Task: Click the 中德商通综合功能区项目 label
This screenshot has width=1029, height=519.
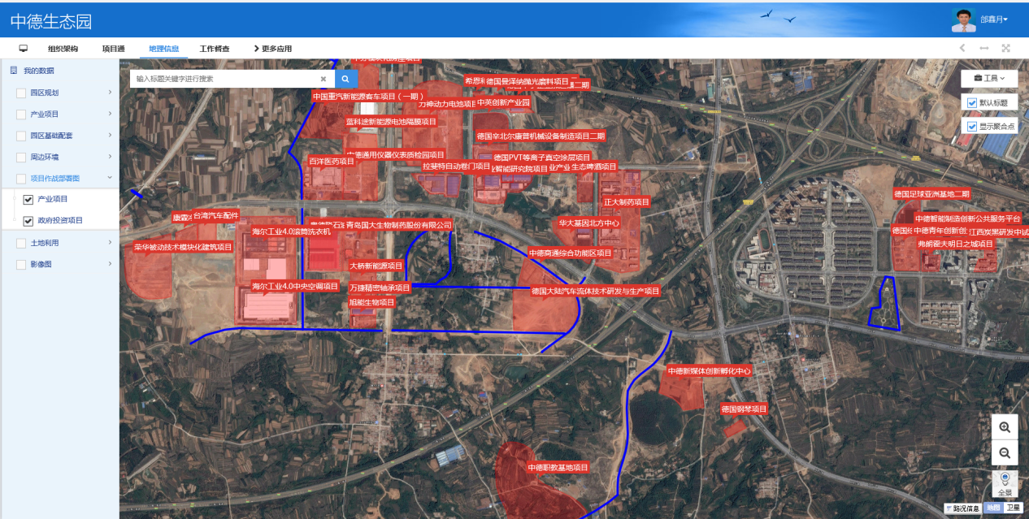Action: tap(571, 253)
